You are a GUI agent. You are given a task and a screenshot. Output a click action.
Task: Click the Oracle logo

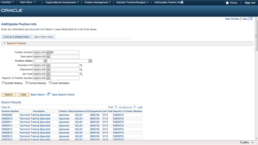(x=12, y=10)
